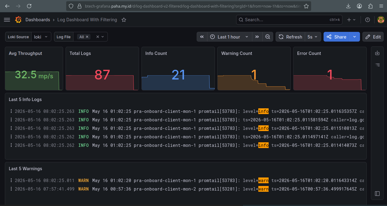Image resolution: width=387 pixels, height=206 pixels.
Task: Open browser downloads panel
Action: pyautogui.click(x=348, y=6)
